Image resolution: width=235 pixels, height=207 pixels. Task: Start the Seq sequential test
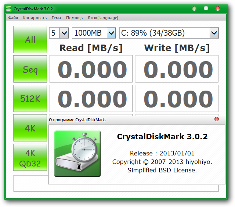pos(30,69)
